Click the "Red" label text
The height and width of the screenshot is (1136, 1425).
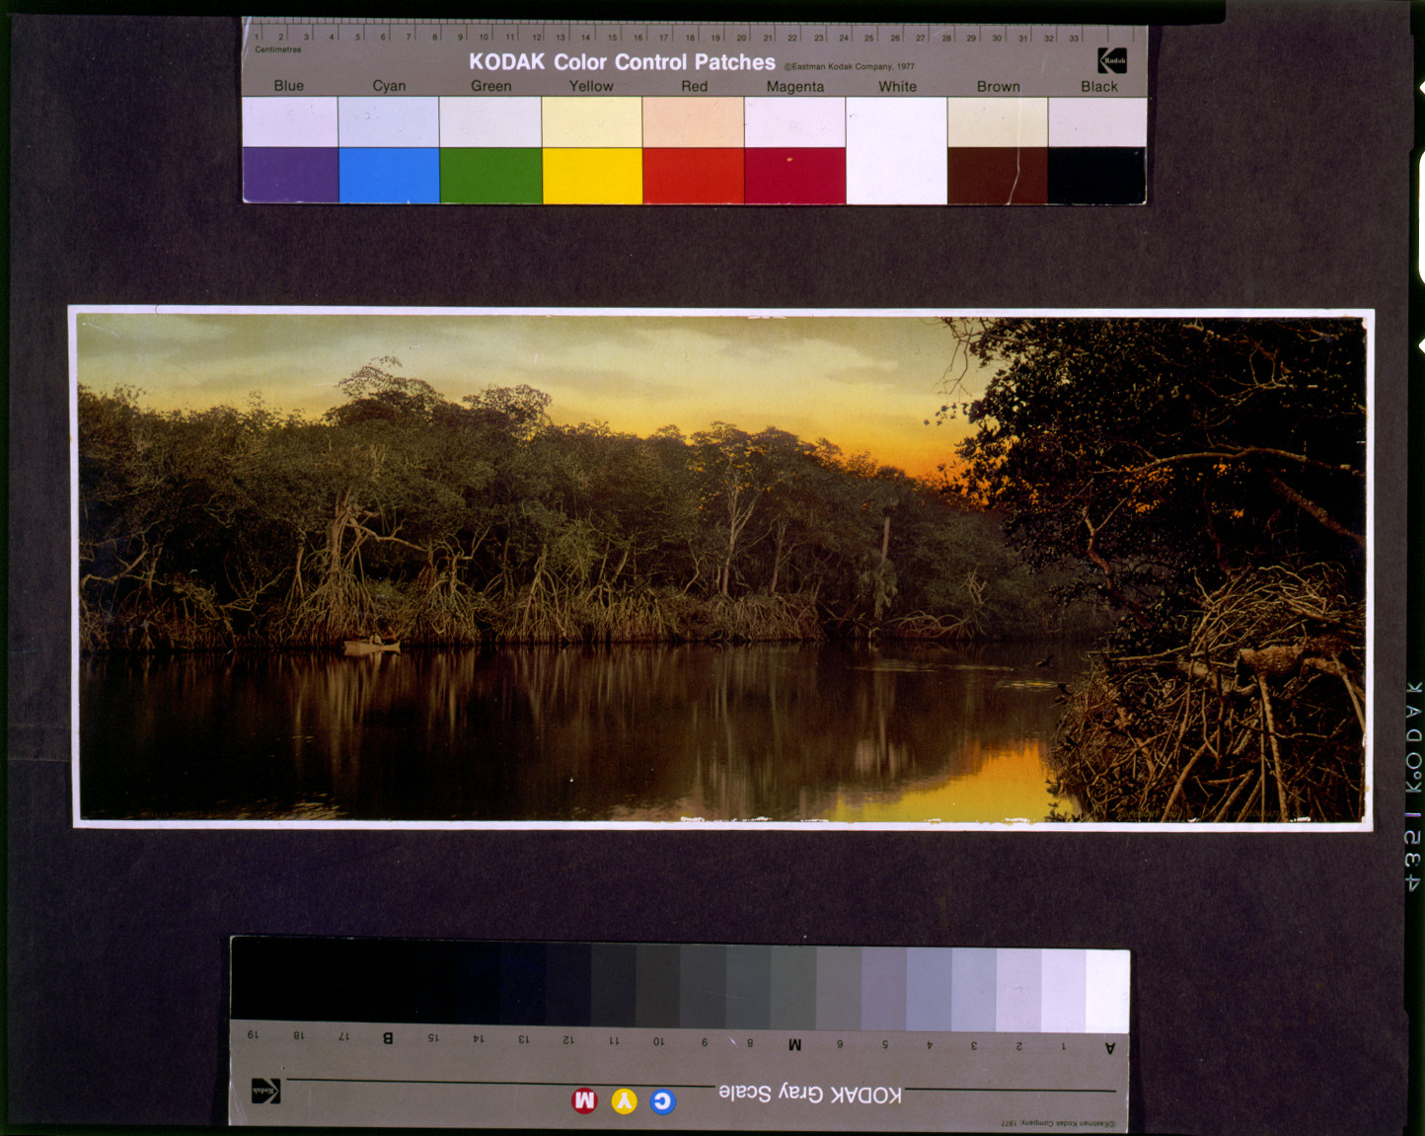694,86
